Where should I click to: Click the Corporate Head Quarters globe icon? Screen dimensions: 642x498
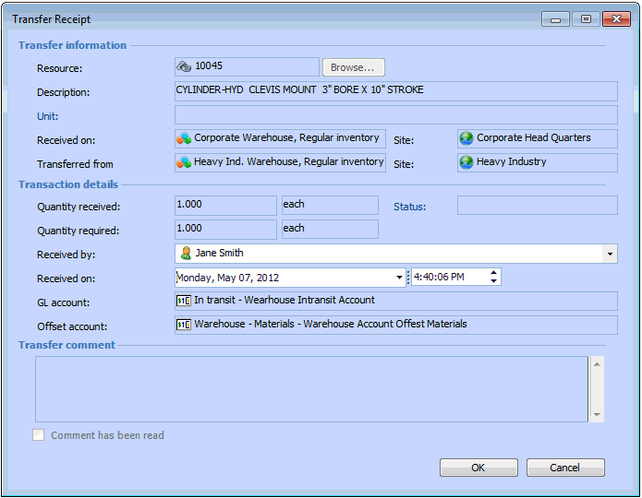(x=466, y=138)
